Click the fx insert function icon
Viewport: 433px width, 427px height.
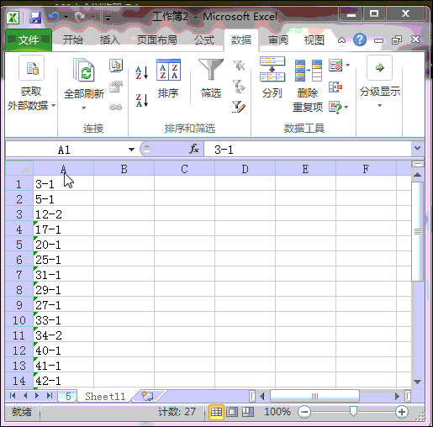194,149
